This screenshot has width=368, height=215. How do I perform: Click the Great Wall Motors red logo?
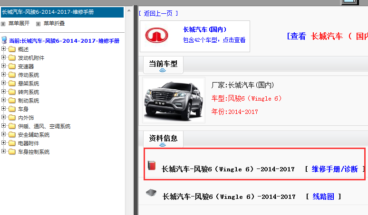click(156, 36)
